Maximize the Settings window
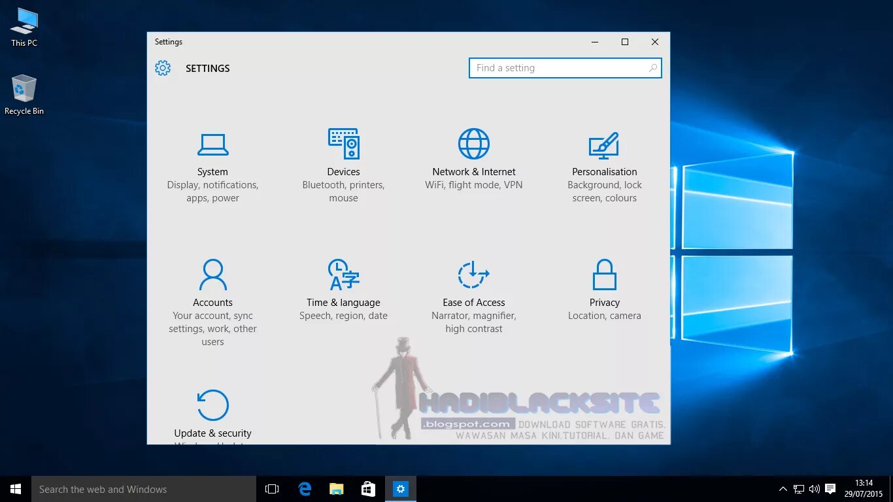The image size is (893, 502). pyautogui.click(x=625, y=42)
